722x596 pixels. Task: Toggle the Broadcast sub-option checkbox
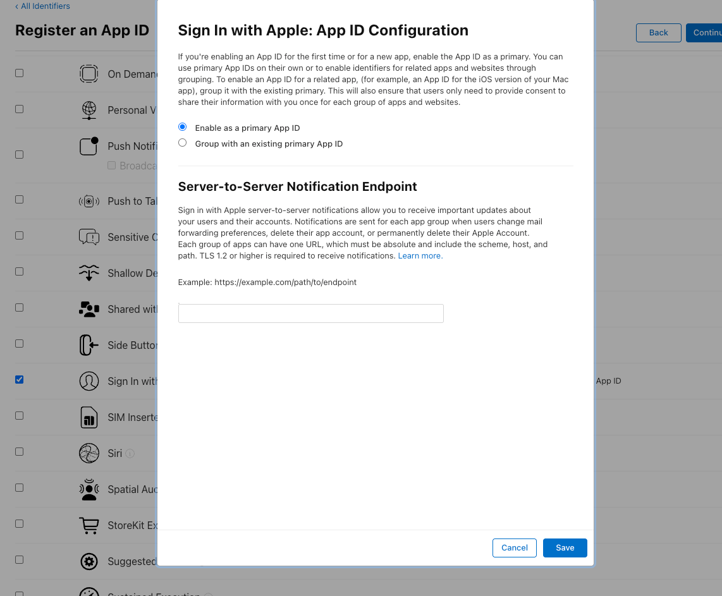[111, 165]
